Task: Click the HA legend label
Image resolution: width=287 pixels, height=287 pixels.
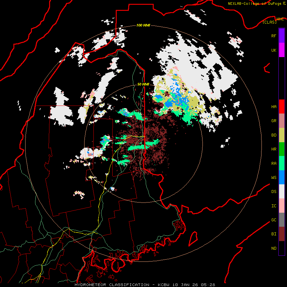Action: point(274,107)
